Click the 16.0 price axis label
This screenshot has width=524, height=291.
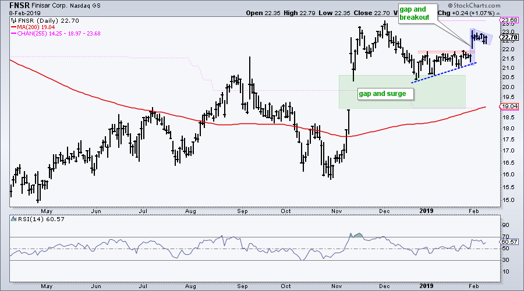pyautogui.click(x=507, y=175)
